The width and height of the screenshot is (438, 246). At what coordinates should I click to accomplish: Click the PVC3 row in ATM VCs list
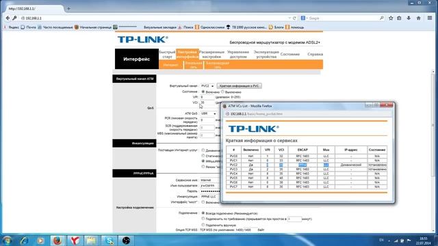(x=307, y=169)
